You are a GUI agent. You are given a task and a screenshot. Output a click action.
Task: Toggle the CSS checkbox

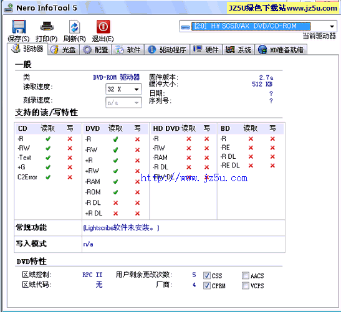[206, 275]
